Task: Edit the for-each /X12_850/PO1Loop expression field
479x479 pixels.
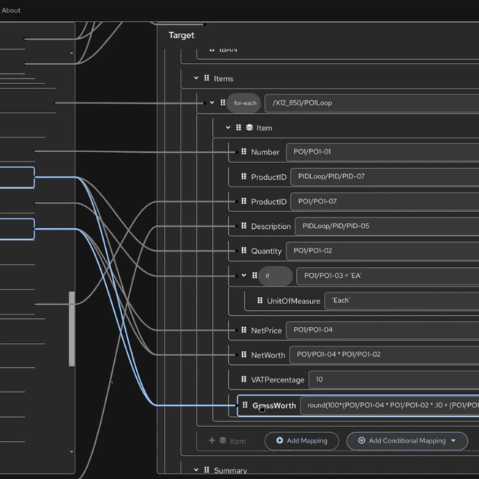Action: 371,103
